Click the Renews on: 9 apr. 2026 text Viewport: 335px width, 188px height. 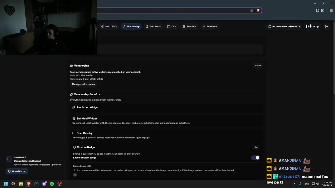click(87, 79)
